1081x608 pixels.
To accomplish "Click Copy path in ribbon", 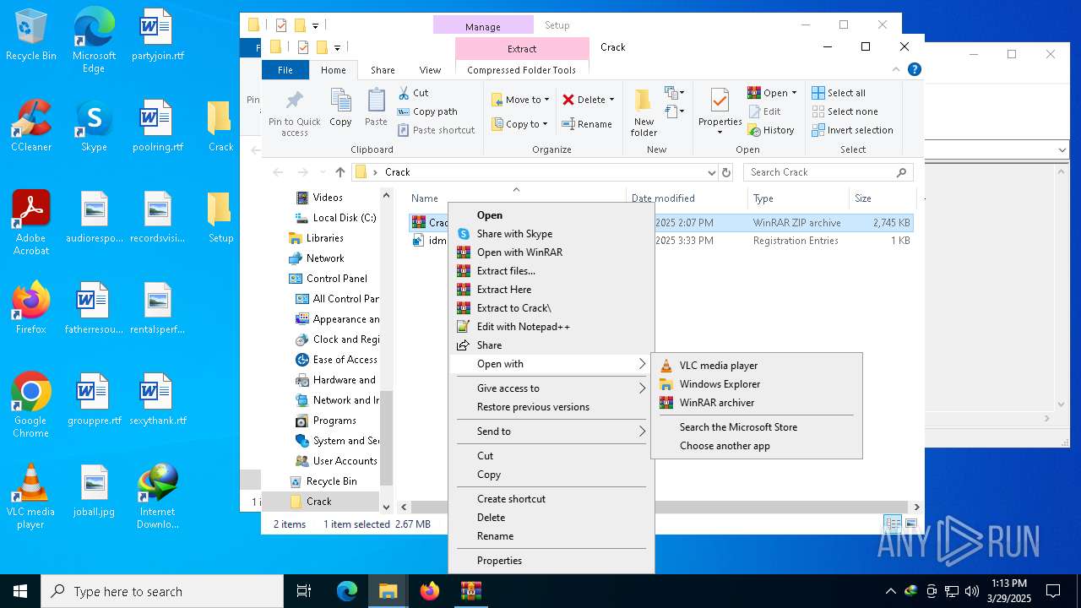I will 427,111.
